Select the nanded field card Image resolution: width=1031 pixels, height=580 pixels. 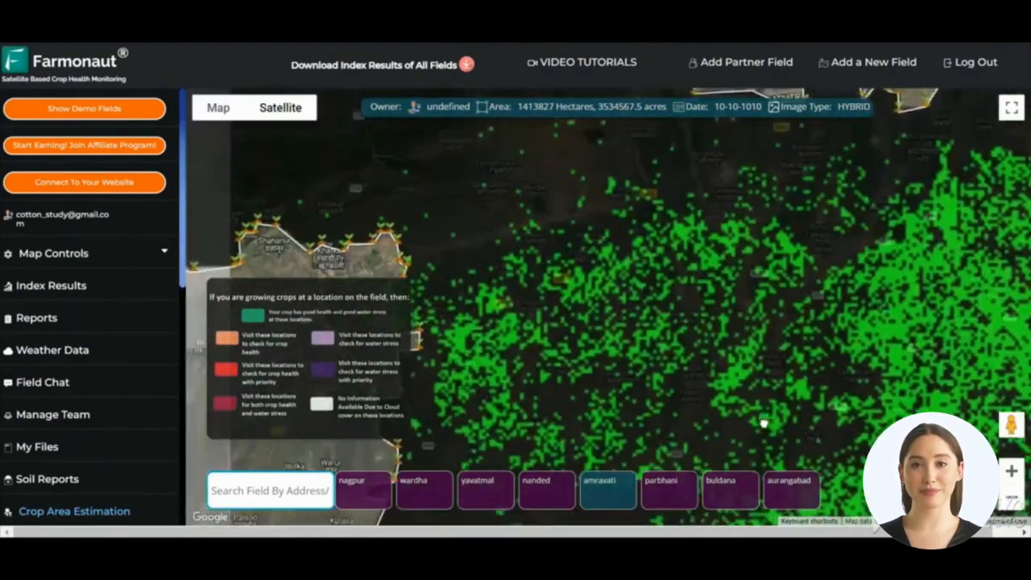(547, 490)
